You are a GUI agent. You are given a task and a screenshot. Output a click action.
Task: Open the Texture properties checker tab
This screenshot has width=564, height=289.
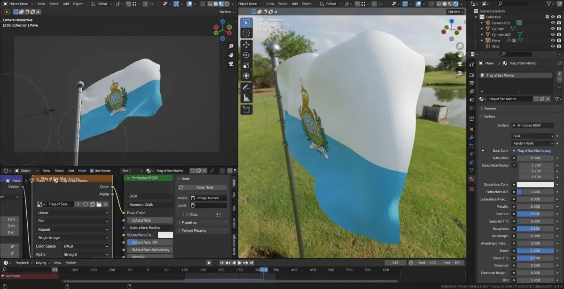(471, 189)
